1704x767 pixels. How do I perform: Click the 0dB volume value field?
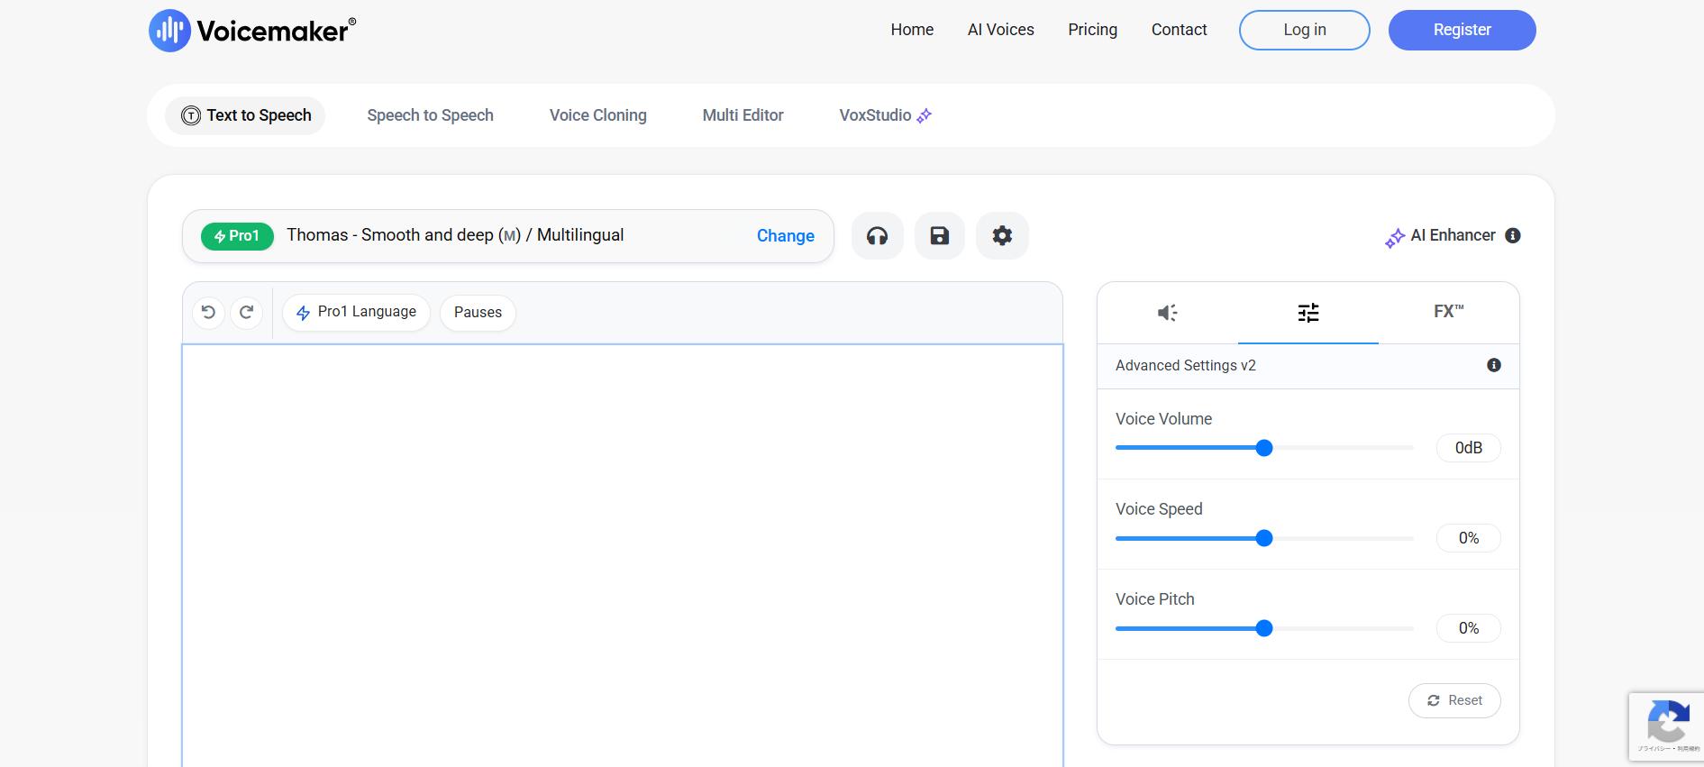(1468, 448)
